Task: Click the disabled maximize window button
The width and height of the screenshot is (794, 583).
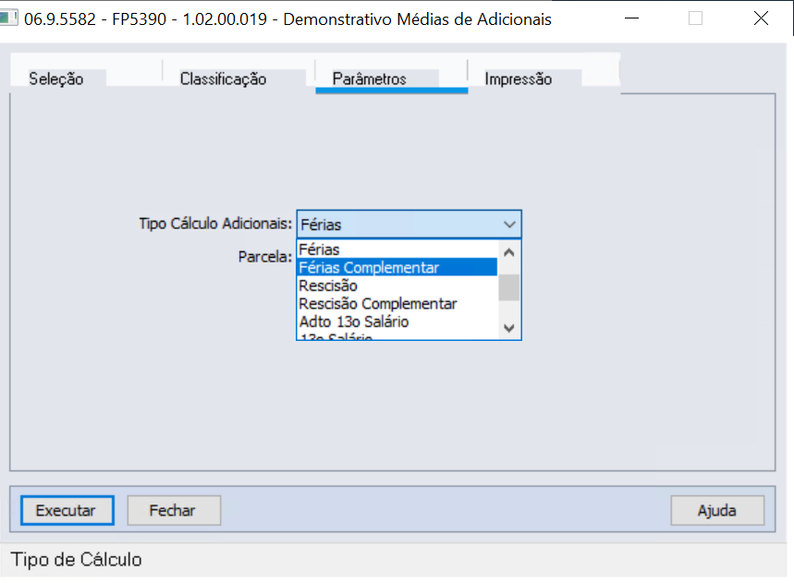Action: pos(696,18)
